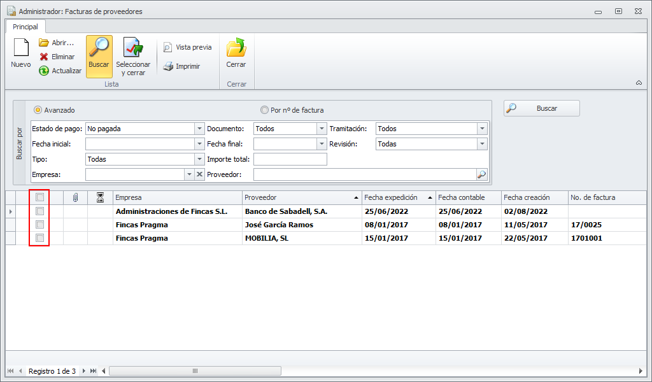
Task: Sort by Fecha expedición column header
Action: coord(399,197)
